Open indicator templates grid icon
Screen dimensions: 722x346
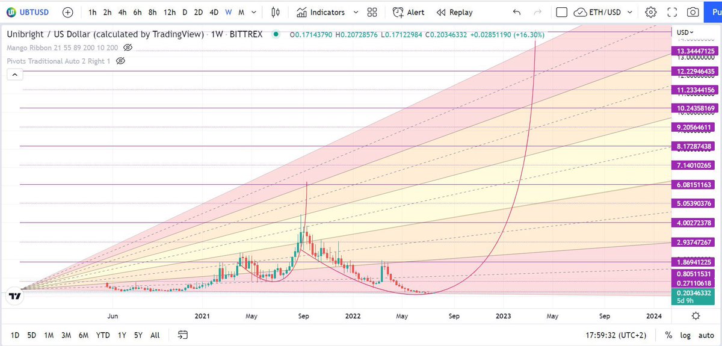(x=372, y=12)
